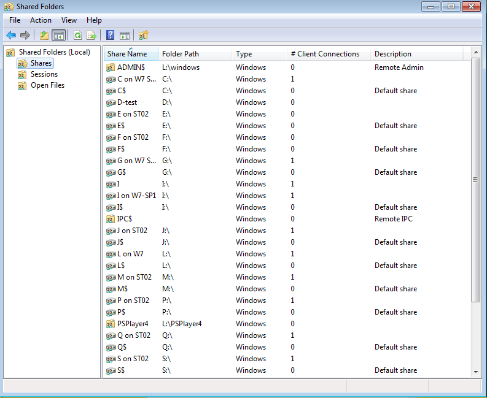The height and width of the screenshot is (398, 487).
Task: Open the View menu
Action: [69, 20]
